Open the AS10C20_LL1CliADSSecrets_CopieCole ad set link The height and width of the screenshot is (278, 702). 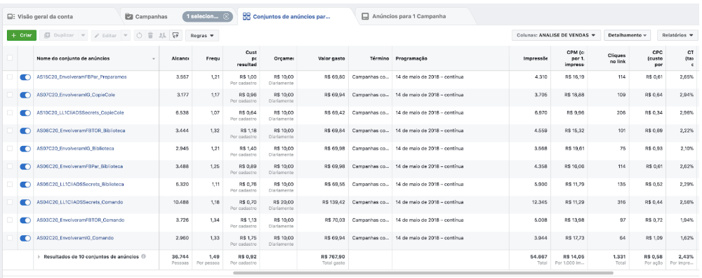(x=80, y=113)
